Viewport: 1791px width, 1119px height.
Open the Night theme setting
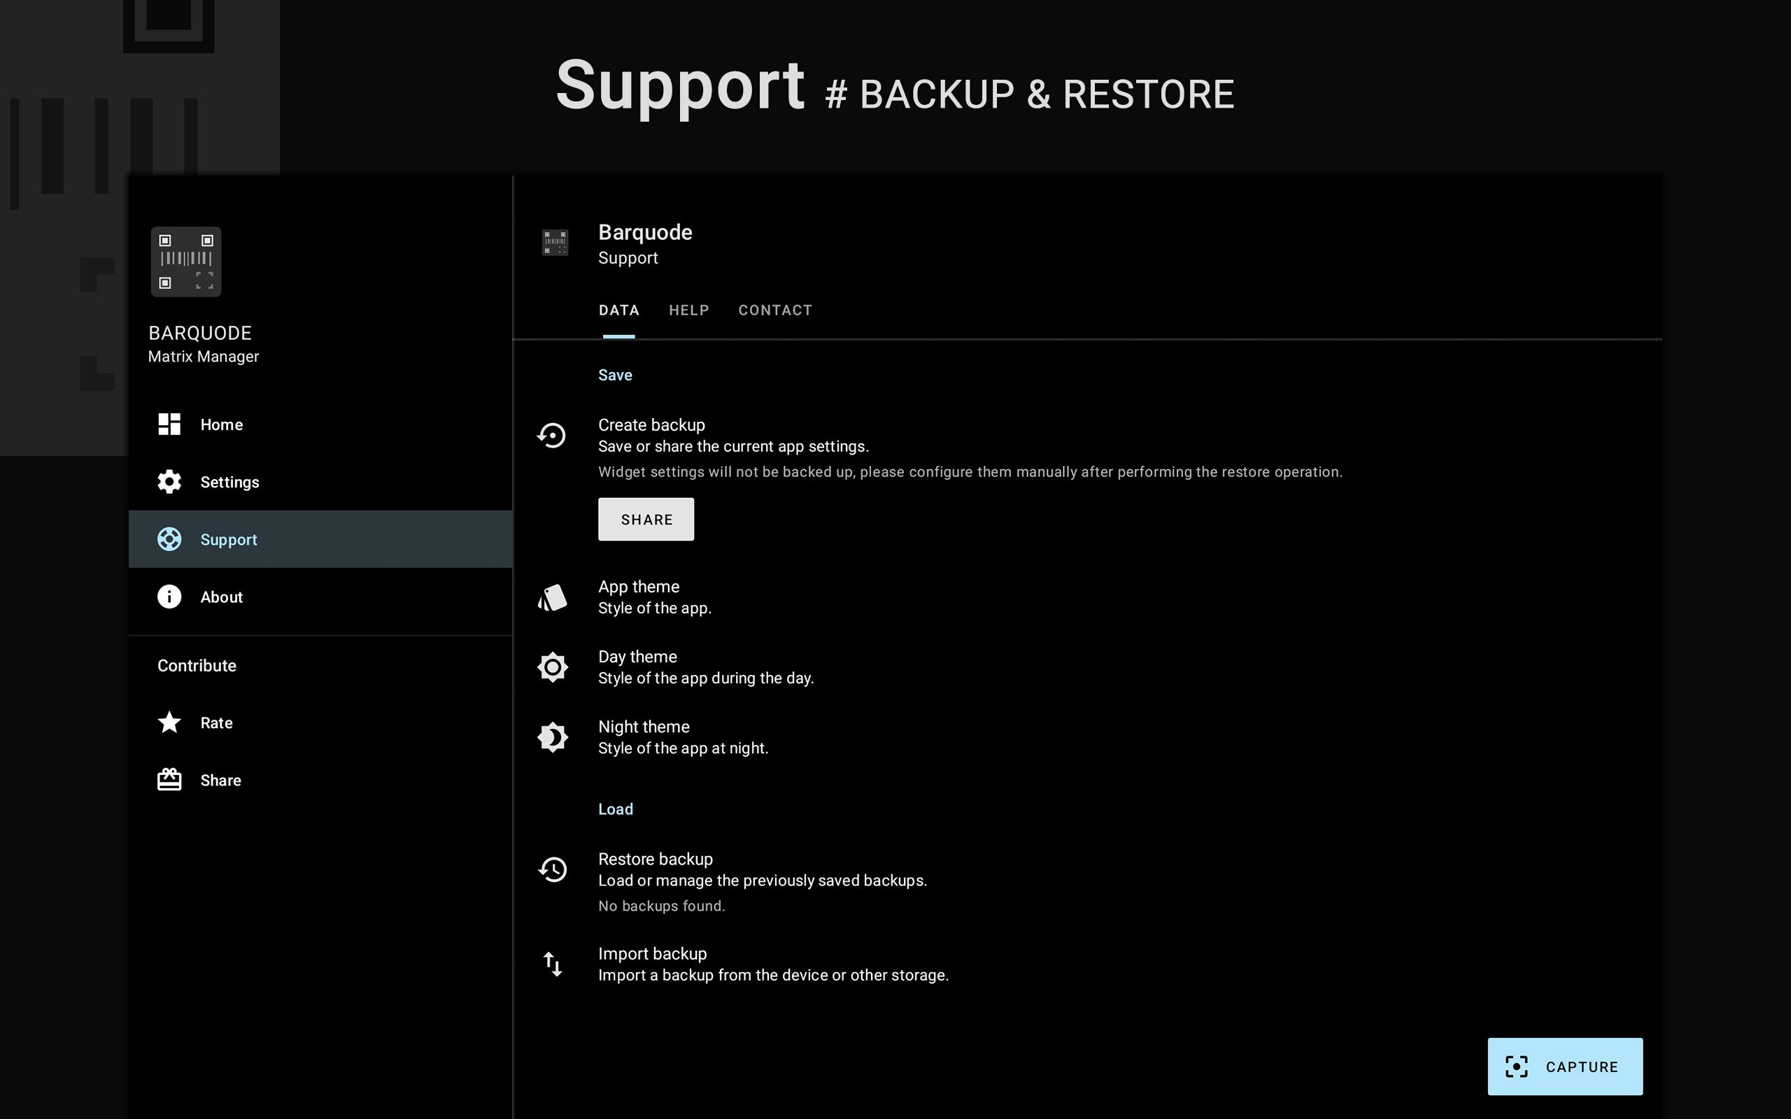click(x=1088, y=737)
